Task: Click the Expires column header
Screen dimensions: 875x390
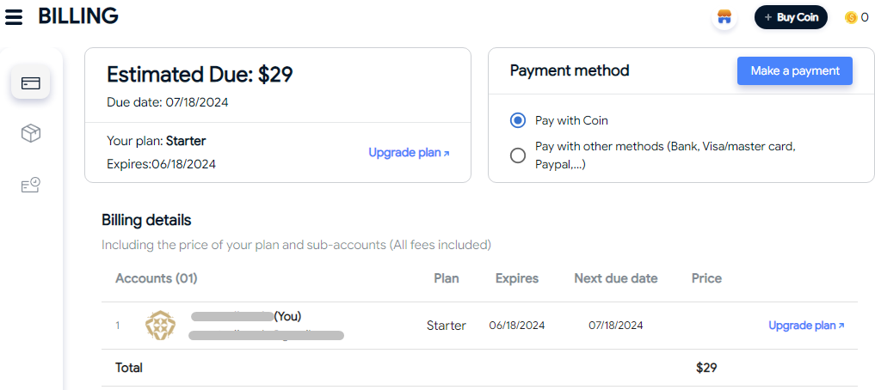Action: [x=517, y=278]
